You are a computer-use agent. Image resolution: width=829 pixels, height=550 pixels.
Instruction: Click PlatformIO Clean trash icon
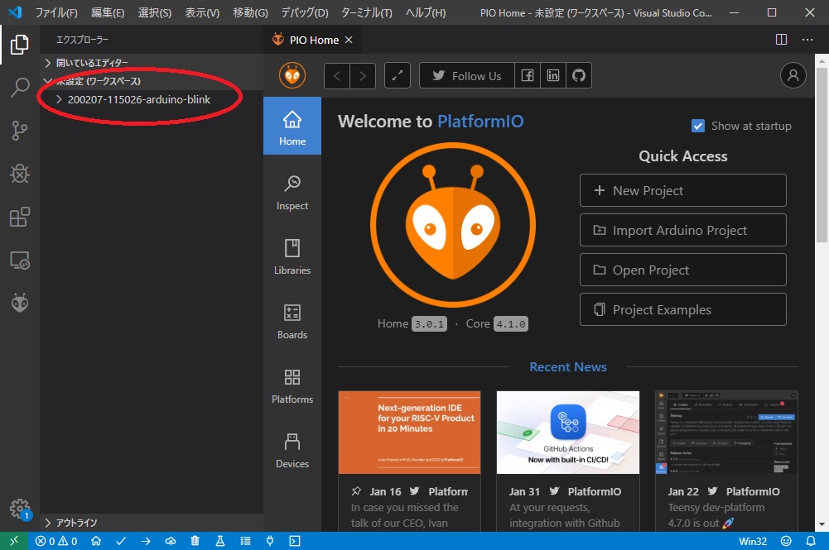point(195,541)
